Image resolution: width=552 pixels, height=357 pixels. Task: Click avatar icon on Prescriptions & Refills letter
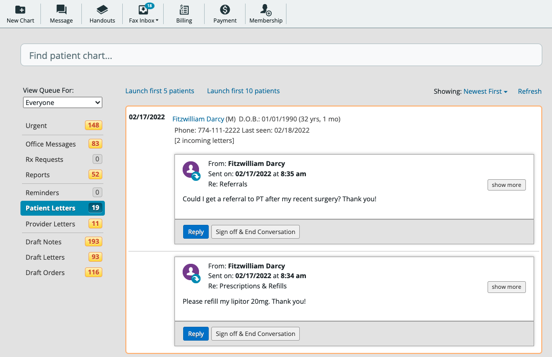pyautogui.click(x=191, y=272)
